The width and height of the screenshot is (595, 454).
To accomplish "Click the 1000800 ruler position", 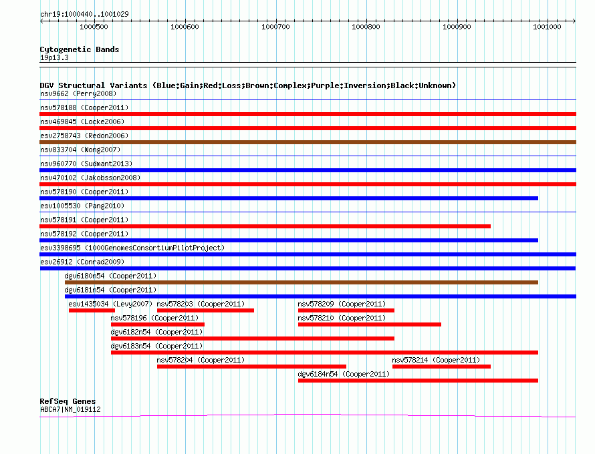I will click(x=366, y=27).
